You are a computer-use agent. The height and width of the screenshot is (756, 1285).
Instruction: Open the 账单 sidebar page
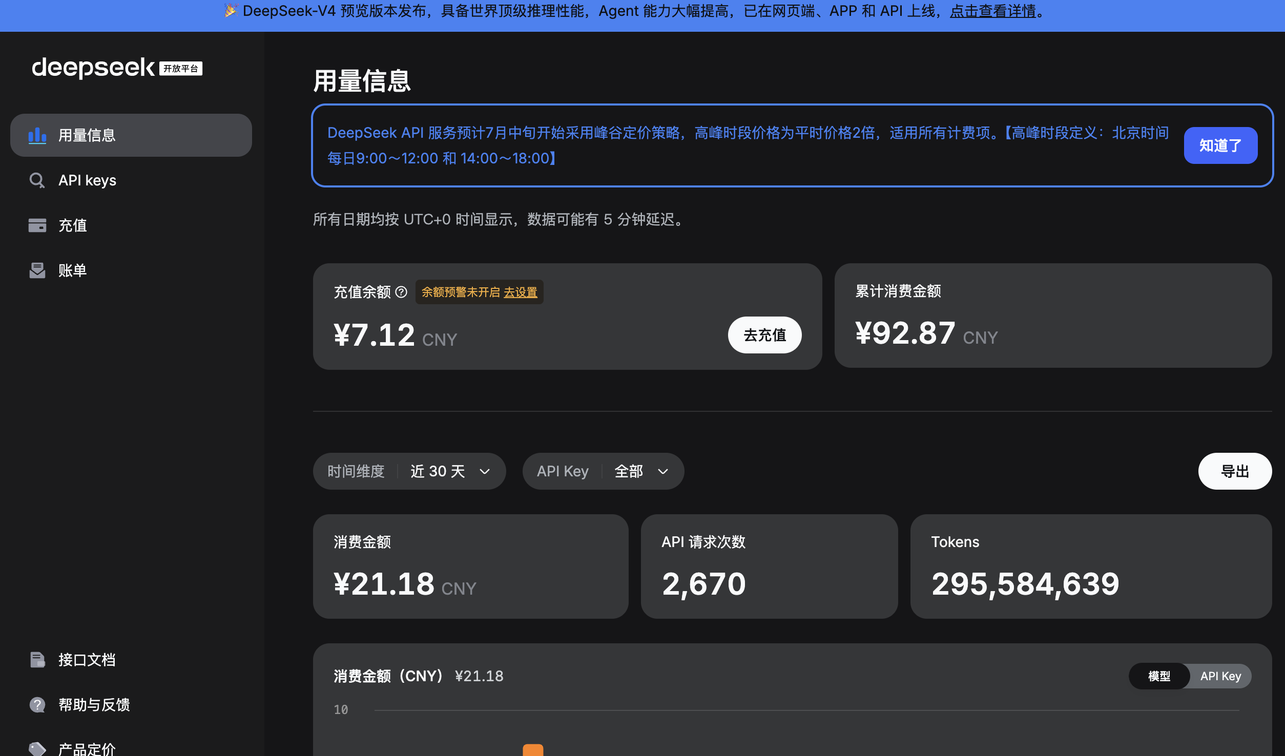[131, 271]
